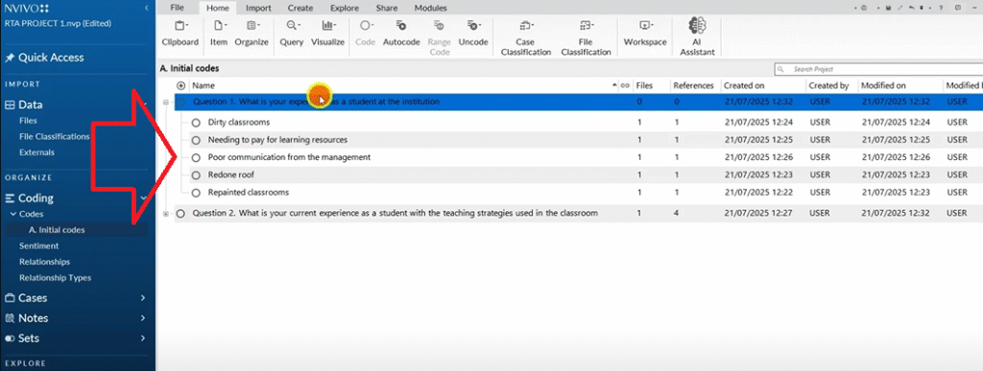983x371 pixels.
Task: Open File Classification in the ribbon
Action: pos(587,37)
